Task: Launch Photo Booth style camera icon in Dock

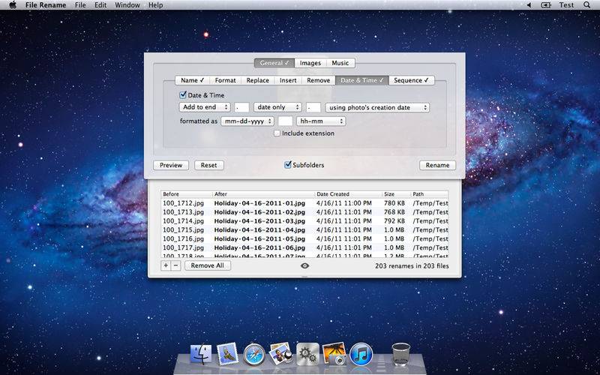Action: [x=334, y=353]
